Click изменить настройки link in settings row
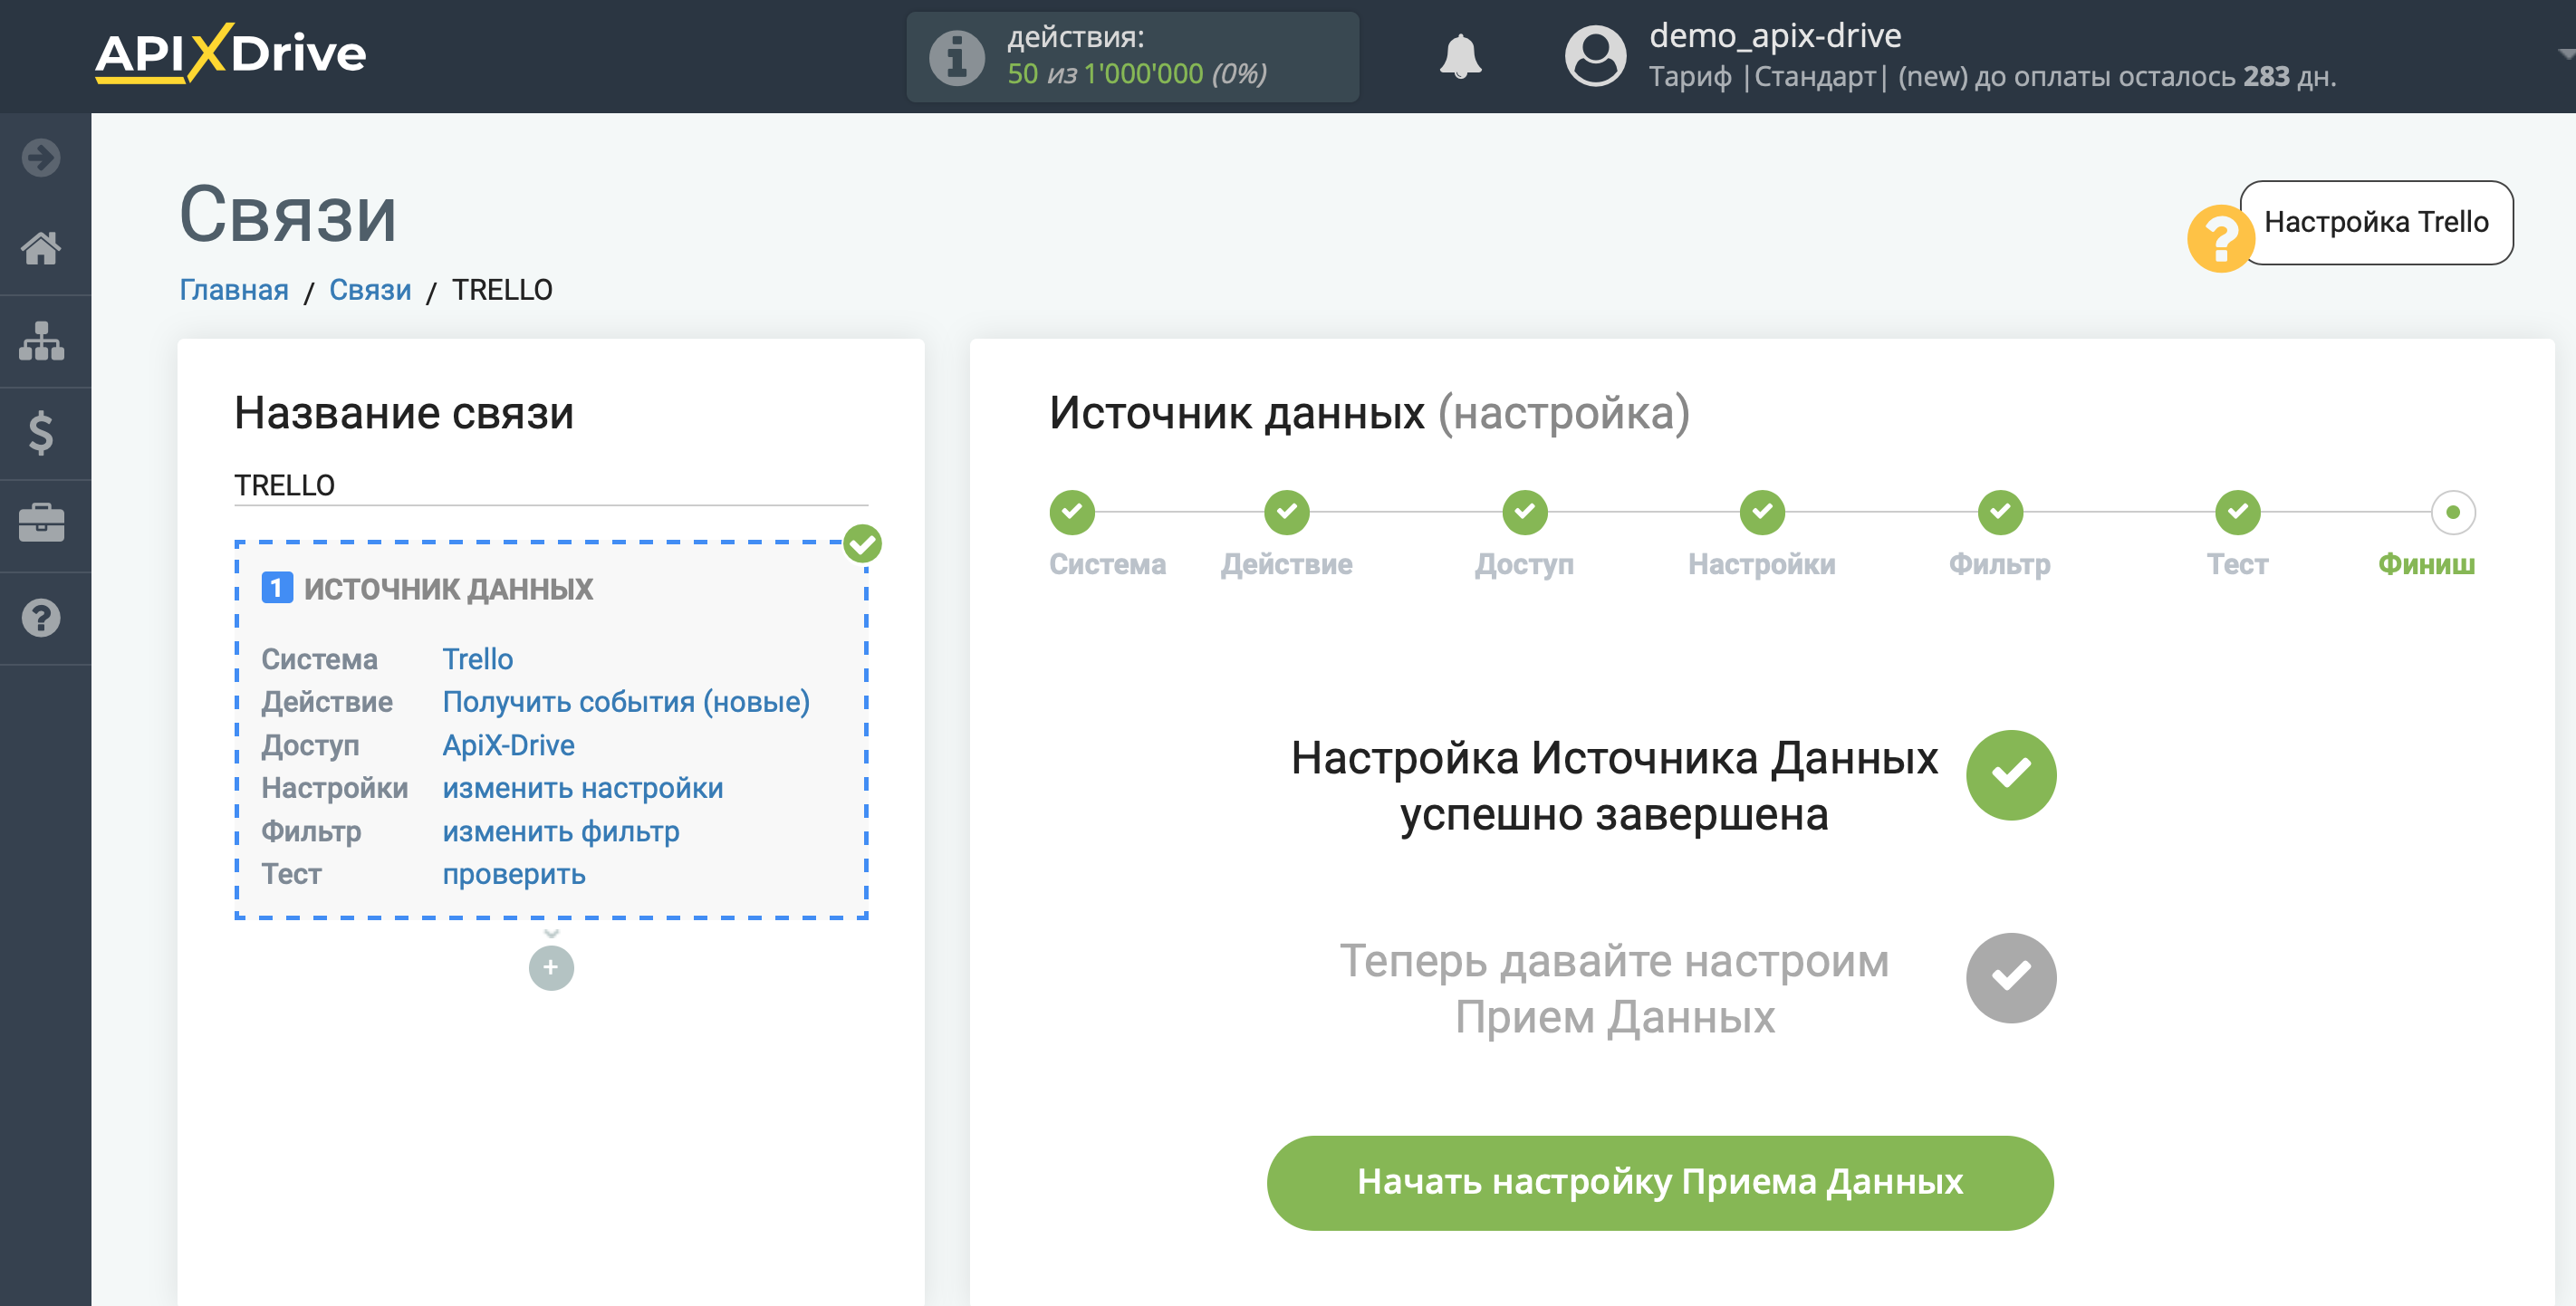 point(582,788)
